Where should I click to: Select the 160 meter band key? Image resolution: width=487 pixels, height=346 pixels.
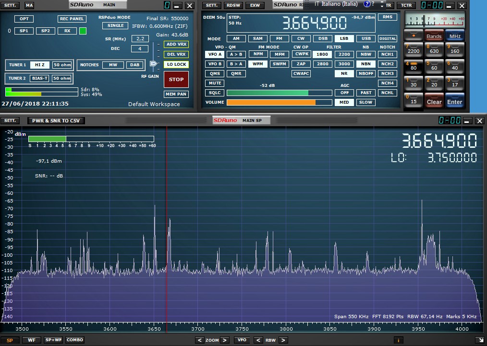[455, 50]
